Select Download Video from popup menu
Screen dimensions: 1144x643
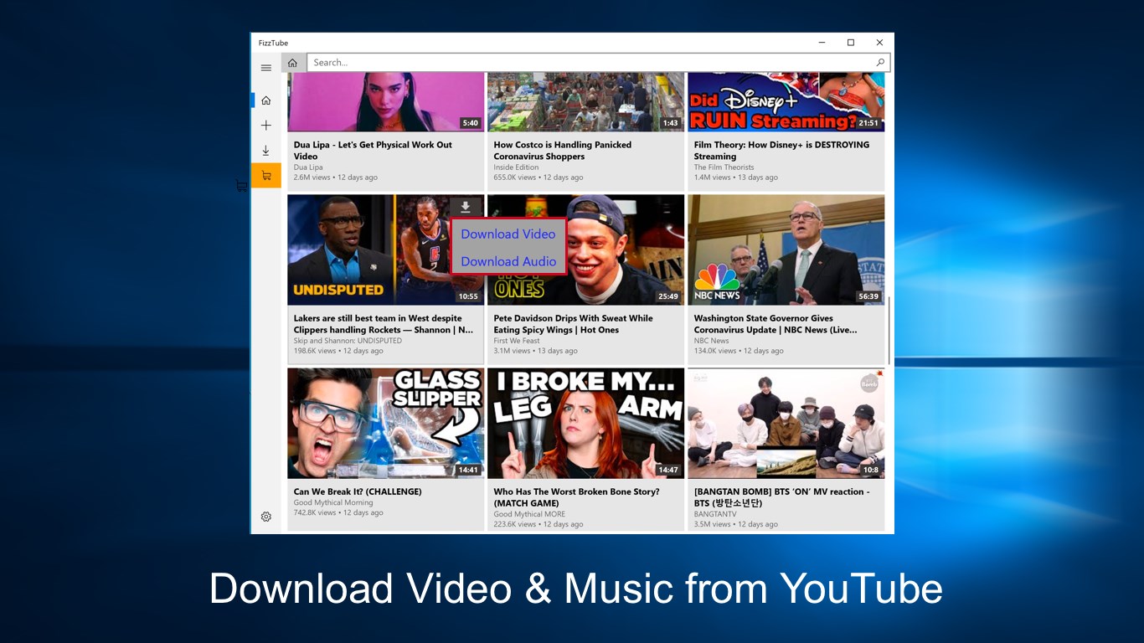tap(508, 234)
